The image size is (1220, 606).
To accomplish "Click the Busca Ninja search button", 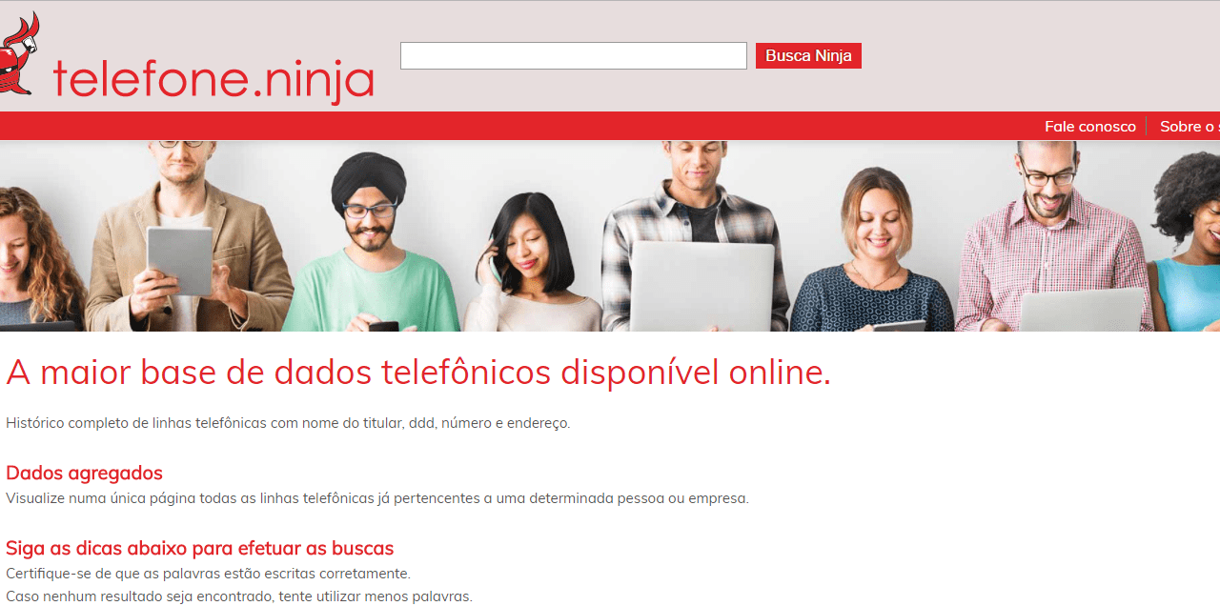I will click(808, 55).
